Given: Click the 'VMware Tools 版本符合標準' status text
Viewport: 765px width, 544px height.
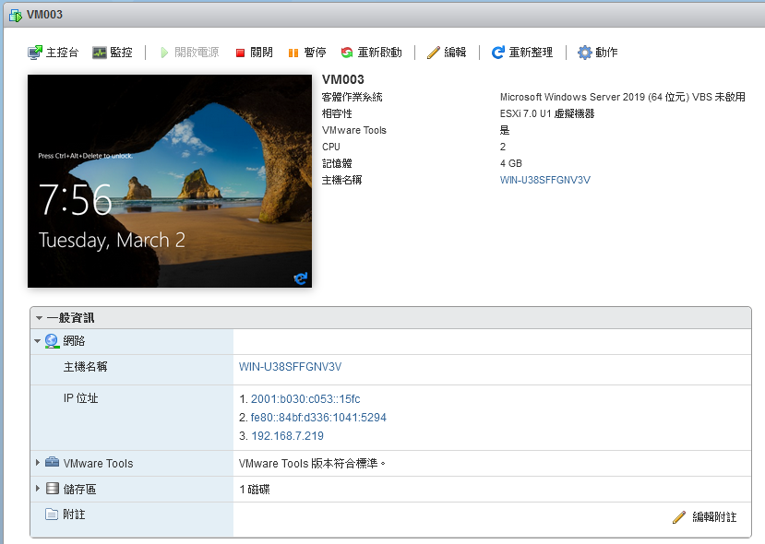Looking at the screenshot, I should point(312,464).
